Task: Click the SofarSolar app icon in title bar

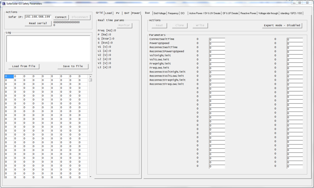Action: [4, 3]
